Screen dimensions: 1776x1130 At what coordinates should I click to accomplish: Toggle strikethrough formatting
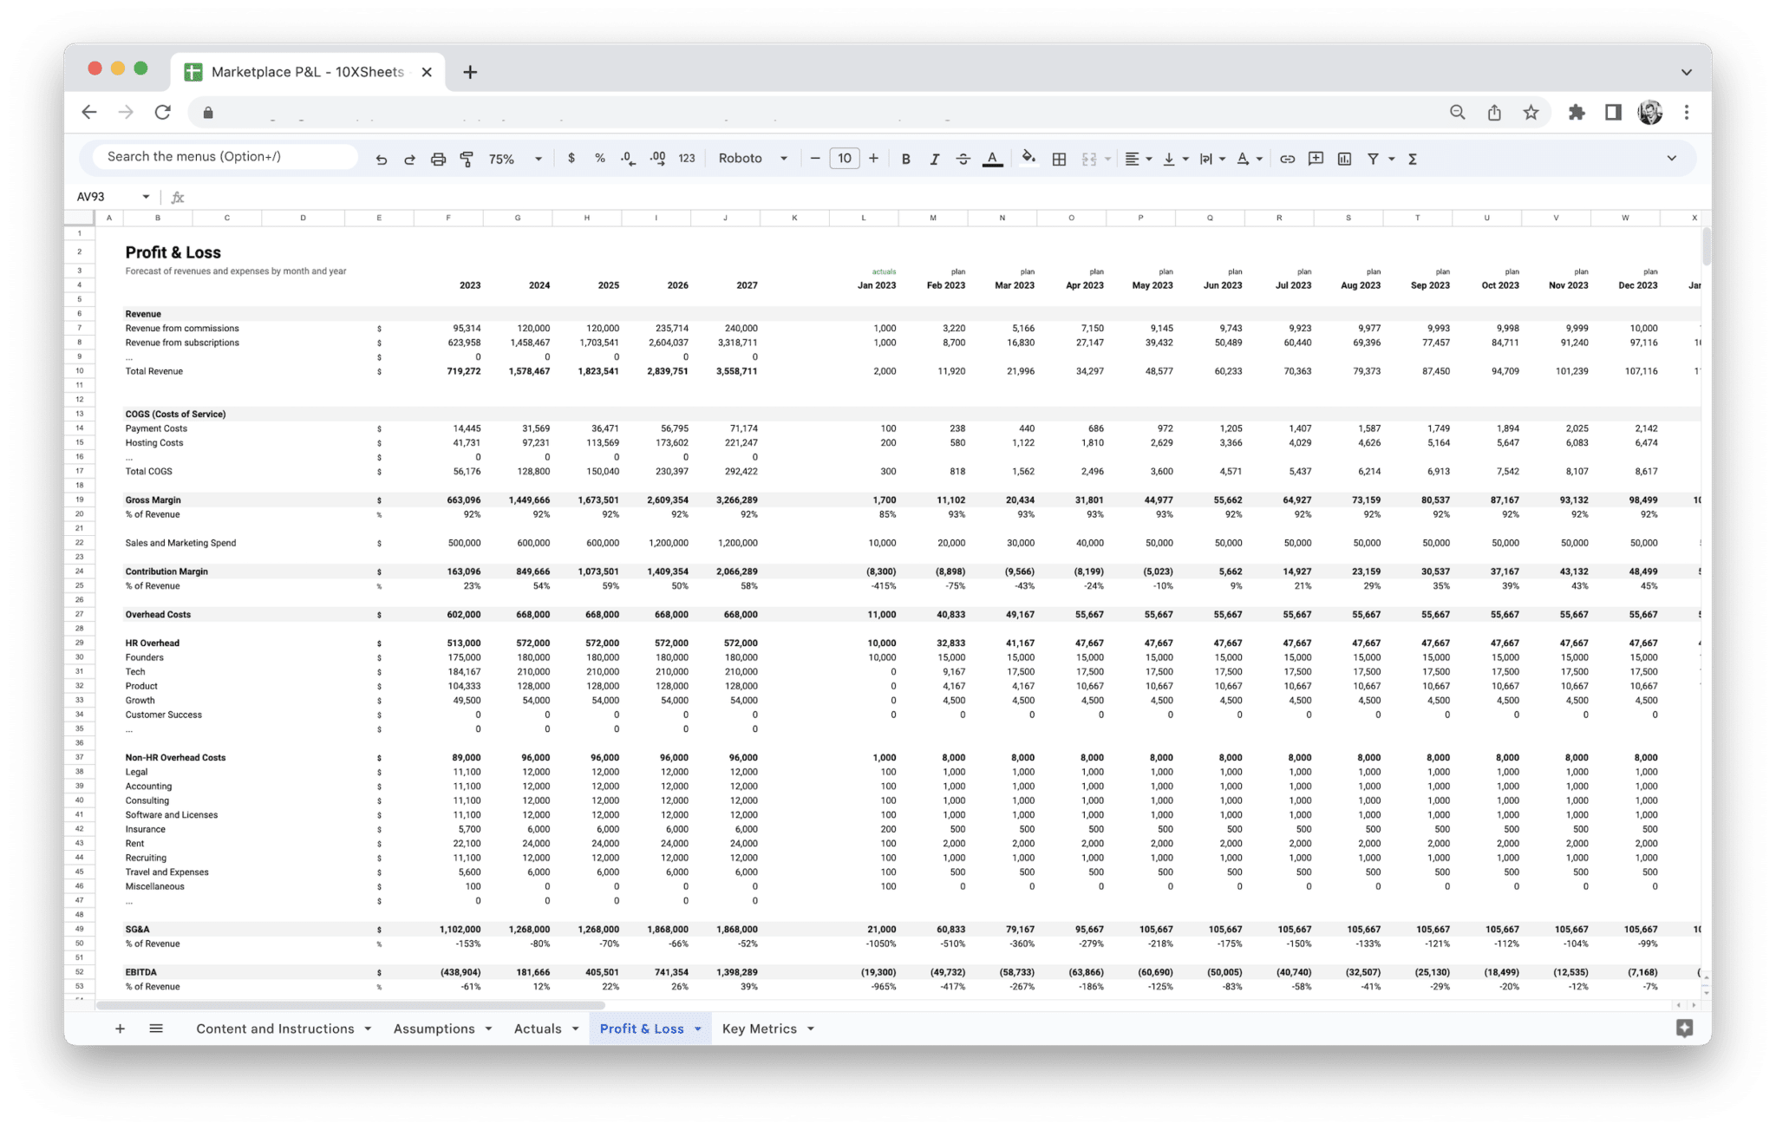click(x=963, y=159)
